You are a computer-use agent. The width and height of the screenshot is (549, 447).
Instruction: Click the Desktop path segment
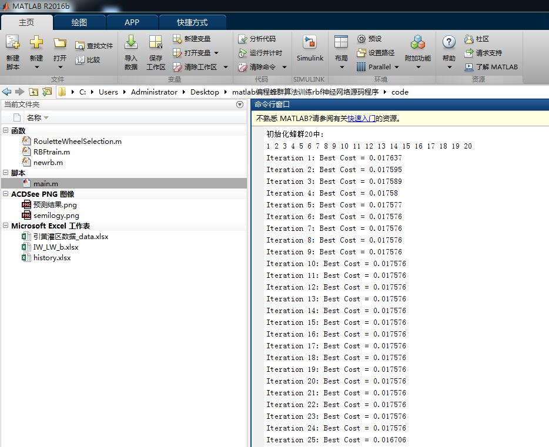coord(205,92)
